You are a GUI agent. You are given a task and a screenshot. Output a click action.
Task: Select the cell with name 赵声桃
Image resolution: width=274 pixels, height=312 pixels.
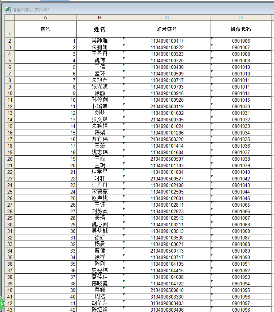(100, 198)
